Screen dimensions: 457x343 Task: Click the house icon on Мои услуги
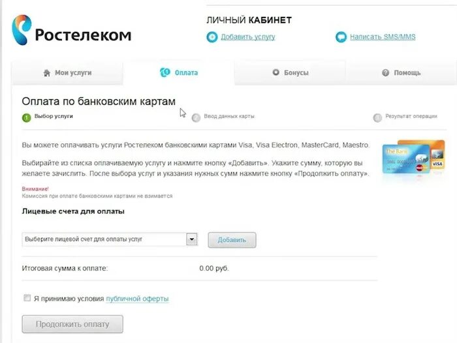coord(46,73)
